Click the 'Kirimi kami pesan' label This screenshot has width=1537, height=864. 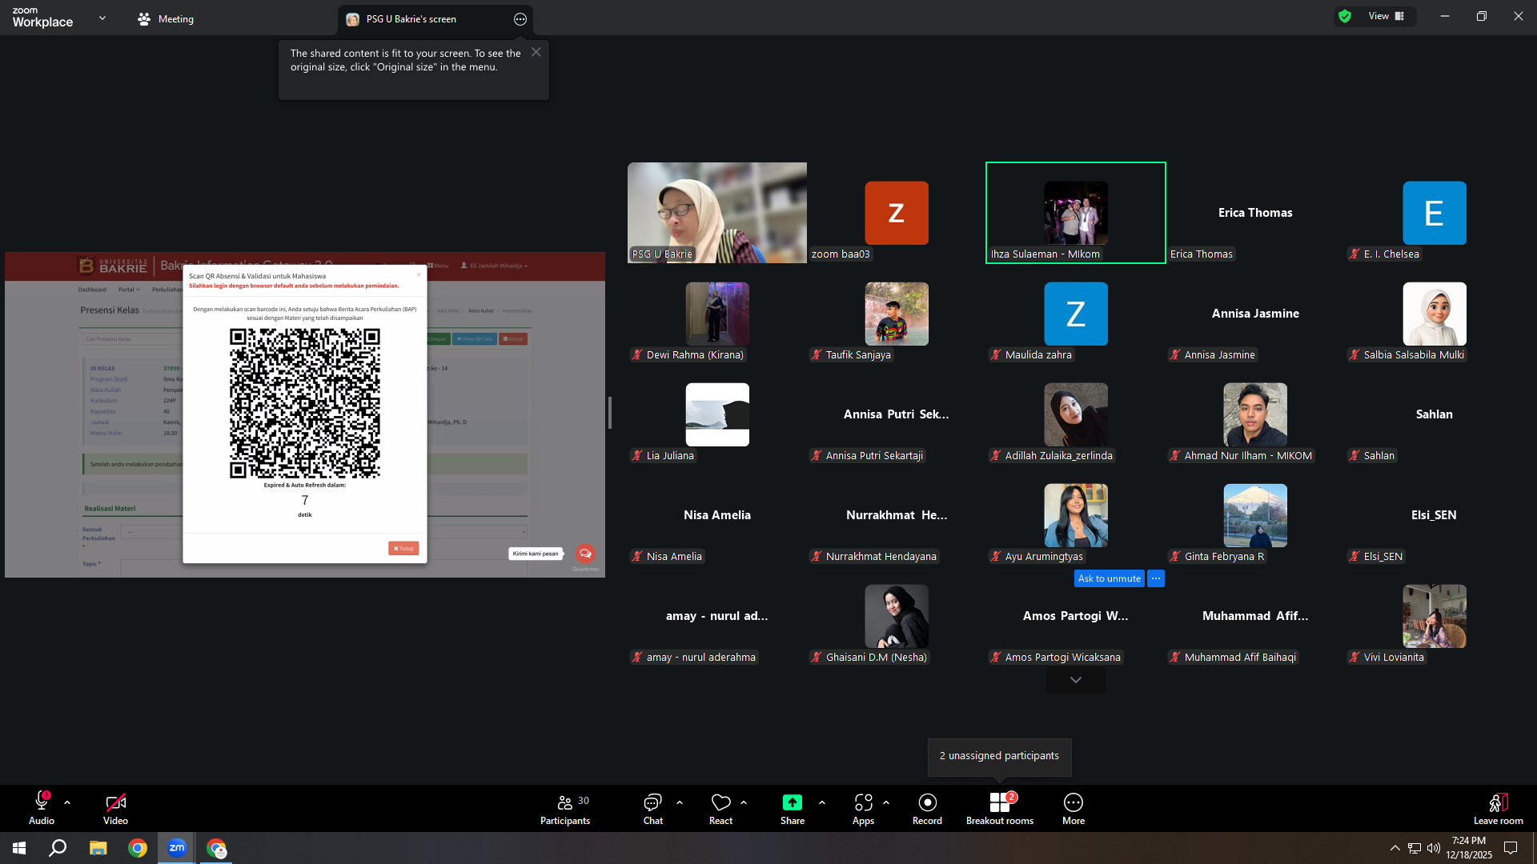coord(536,554)
